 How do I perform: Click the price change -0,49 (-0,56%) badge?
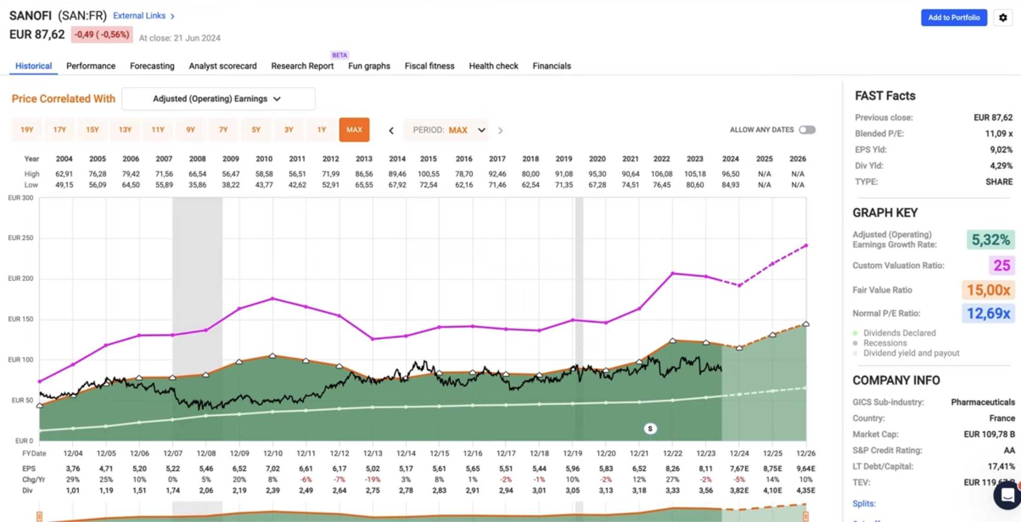tap(102, 35)
